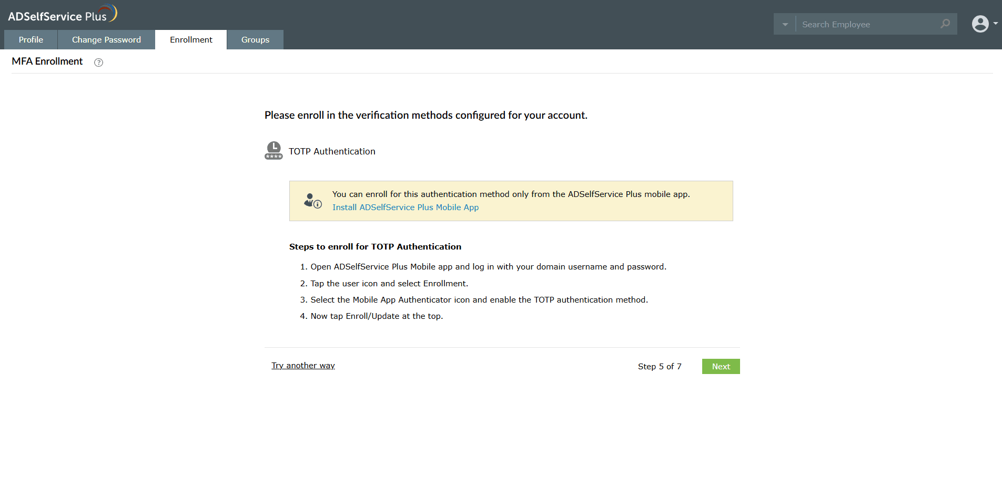Click step 'Now tap Enroll/Update at the top.'

[x=377, y=316]
